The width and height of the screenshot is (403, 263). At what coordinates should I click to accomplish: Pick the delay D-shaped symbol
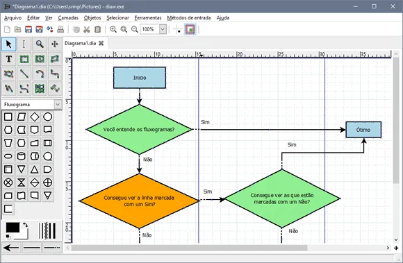47,169
